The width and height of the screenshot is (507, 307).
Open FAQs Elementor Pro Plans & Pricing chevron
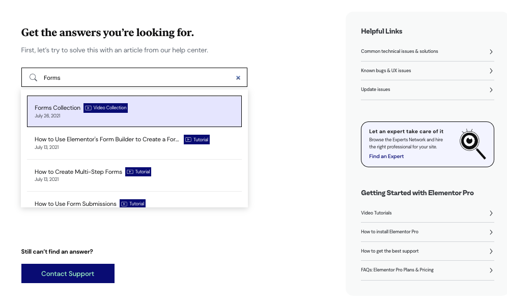coord(491,270)
